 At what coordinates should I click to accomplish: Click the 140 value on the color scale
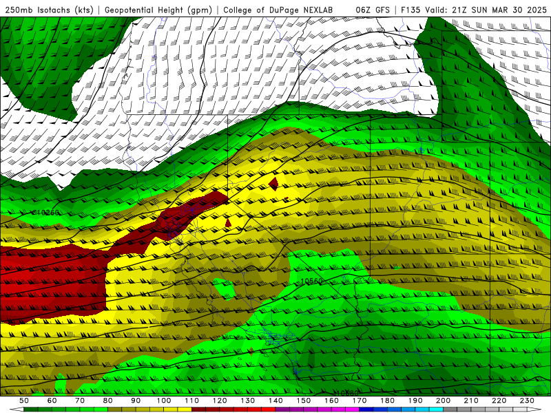click(275, 401)
